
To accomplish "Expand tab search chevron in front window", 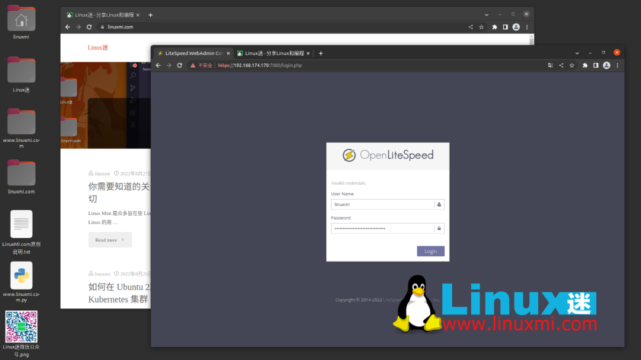I will (577, 53).
